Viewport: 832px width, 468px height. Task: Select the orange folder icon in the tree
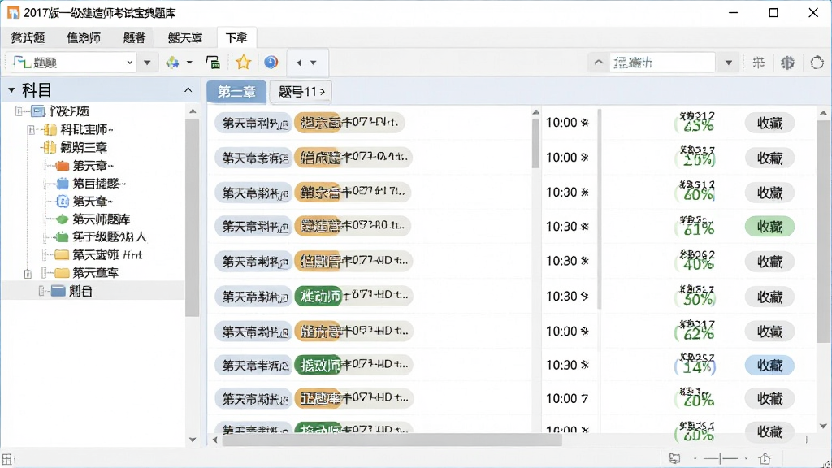(x=63, y=166)
